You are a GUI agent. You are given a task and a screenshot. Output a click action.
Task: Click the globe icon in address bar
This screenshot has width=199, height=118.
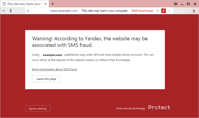click(158, 11)
